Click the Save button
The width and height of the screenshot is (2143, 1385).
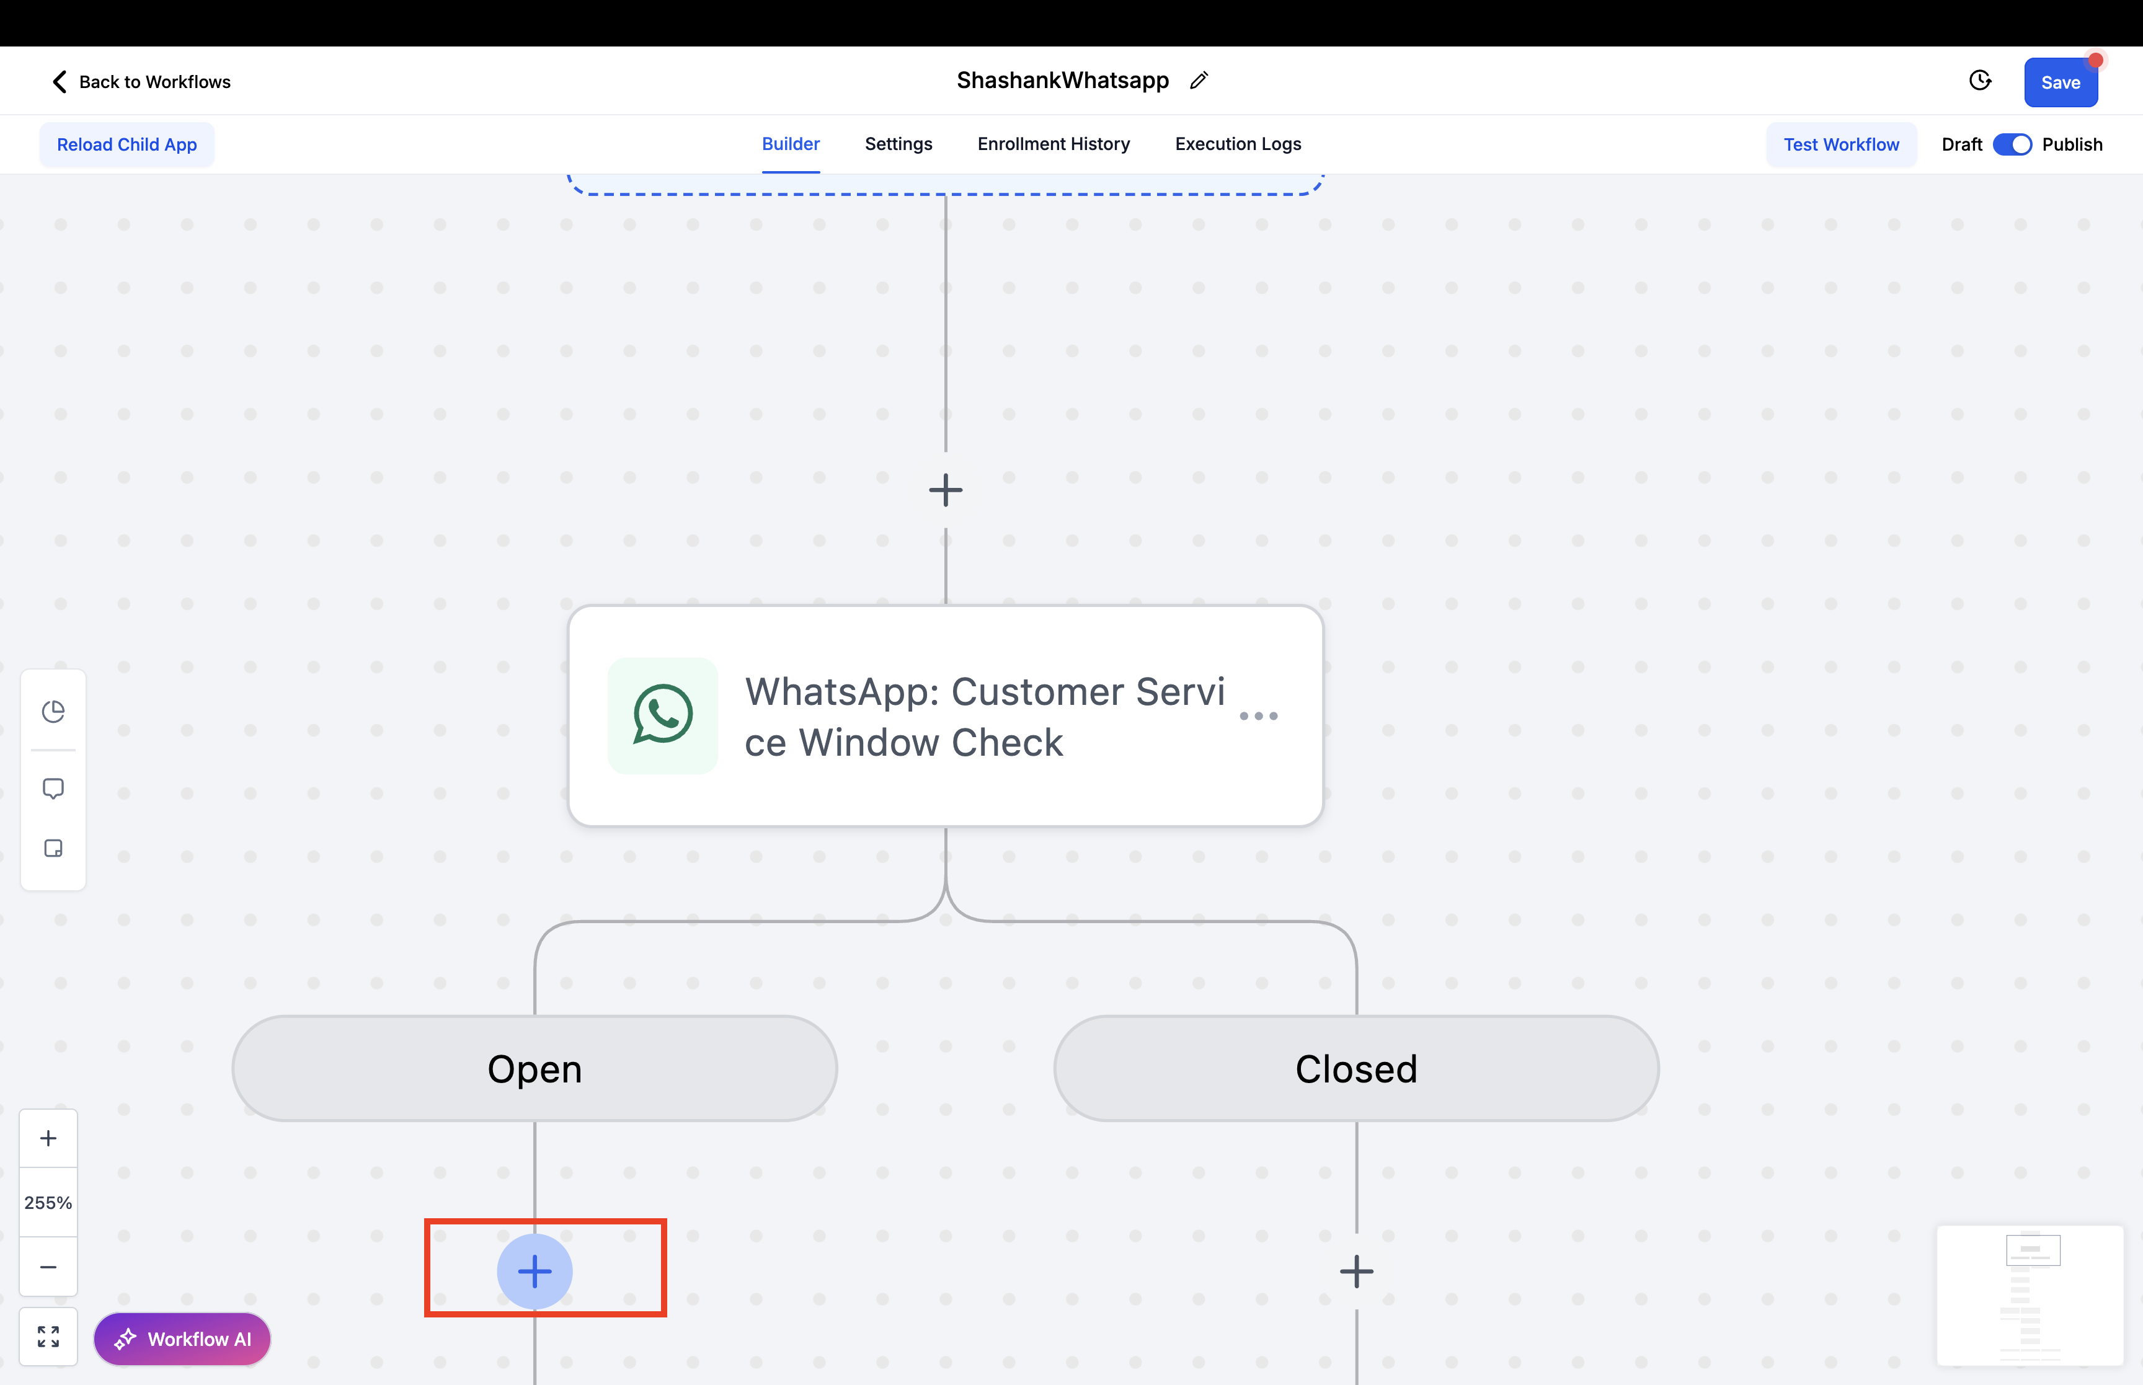pyautogui.click(x=2059, y=82)
